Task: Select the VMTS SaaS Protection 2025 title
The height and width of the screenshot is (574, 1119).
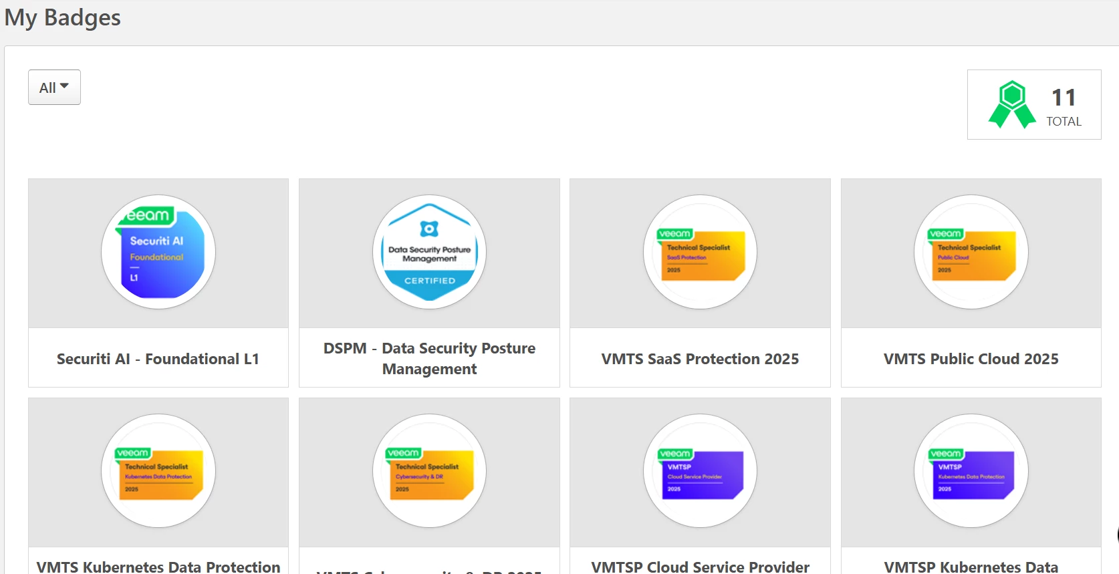Action: pos(700,359)
